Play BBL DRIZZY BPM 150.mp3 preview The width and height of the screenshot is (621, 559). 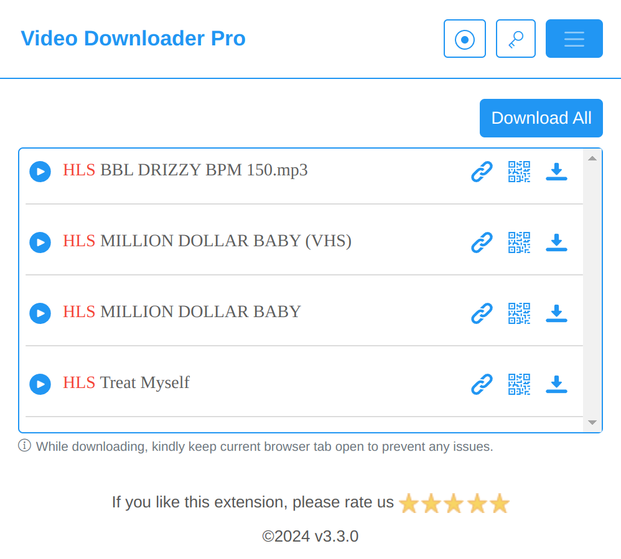pos(40,171)
